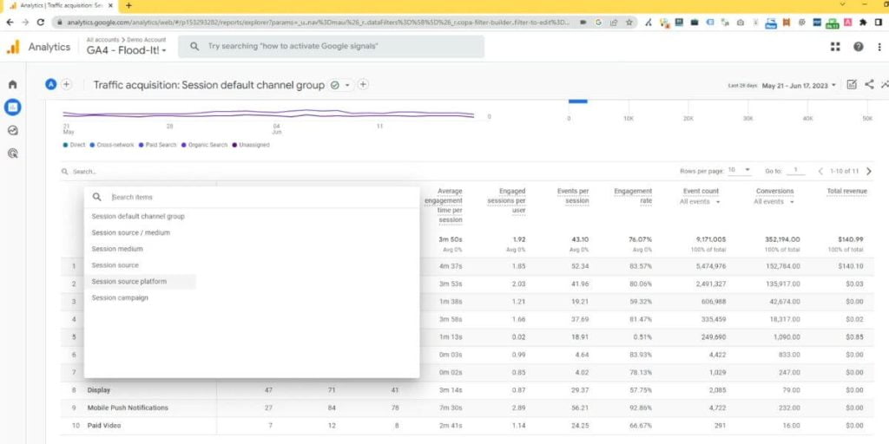Sort by the Total revenue column header

coord(846,191)
